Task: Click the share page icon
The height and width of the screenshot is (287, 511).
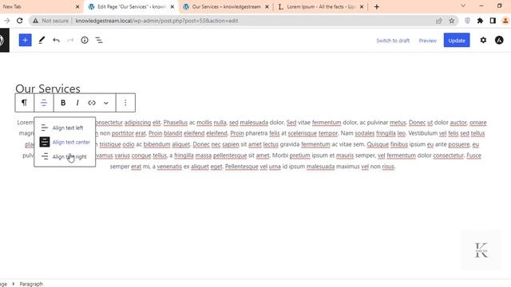Action: coord(438,21)
